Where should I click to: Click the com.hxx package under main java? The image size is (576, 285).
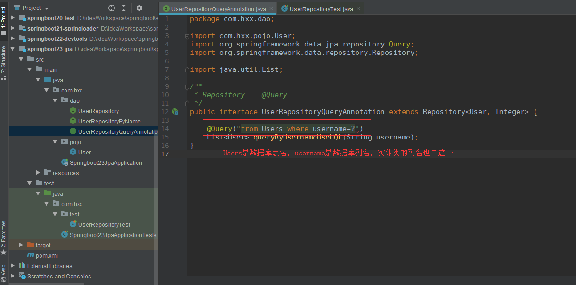pos(72,90)
